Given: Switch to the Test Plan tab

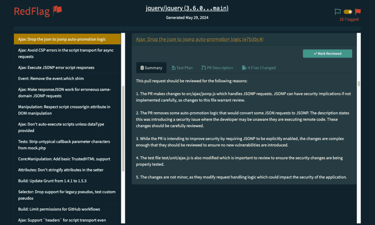Looking at the screenshot, I should (x=184, y=68).
